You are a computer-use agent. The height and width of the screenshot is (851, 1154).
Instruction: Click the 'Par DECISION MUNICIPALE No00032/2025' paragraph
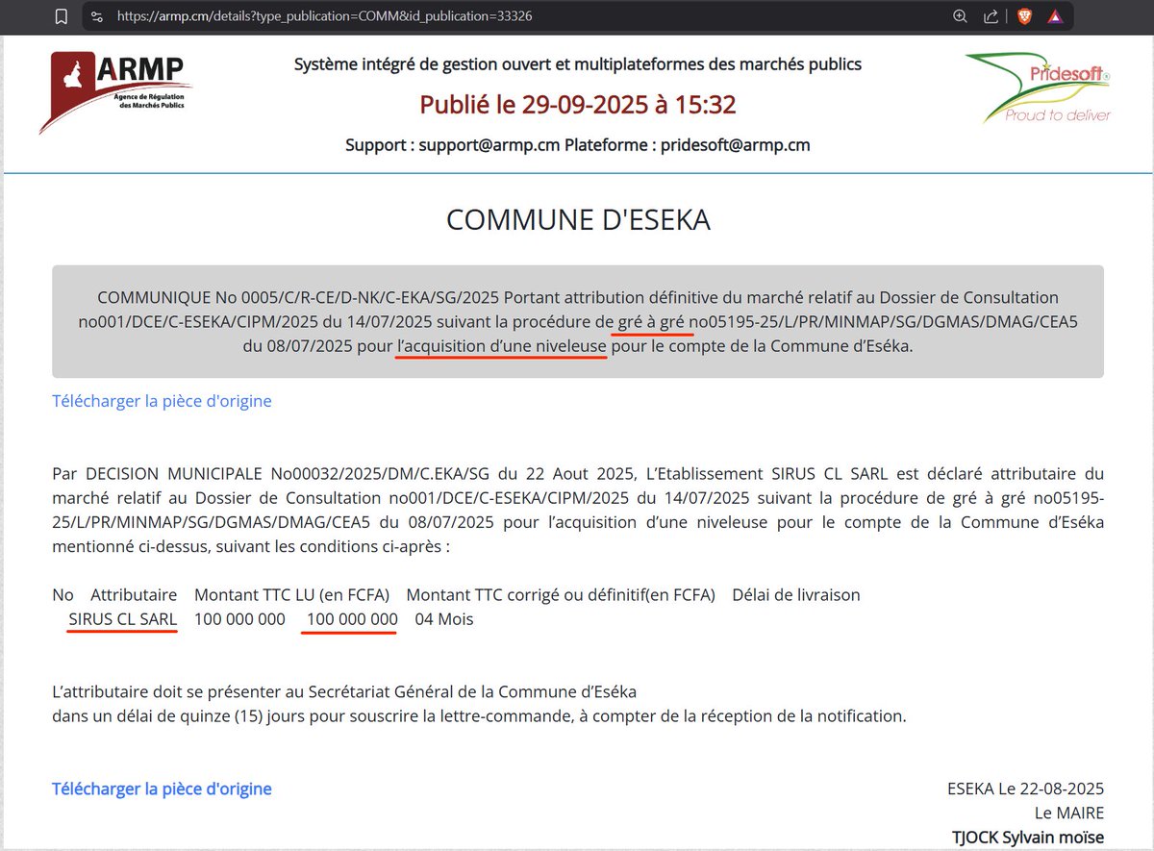click(x=578, y=511)
